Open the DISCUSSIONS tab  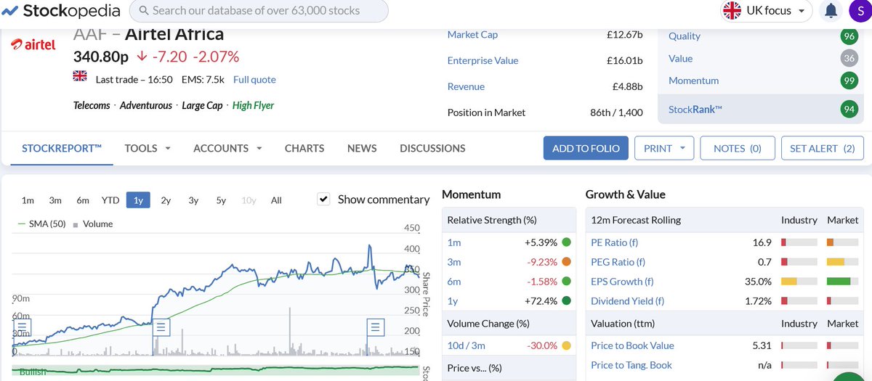[x=432, y=148]
